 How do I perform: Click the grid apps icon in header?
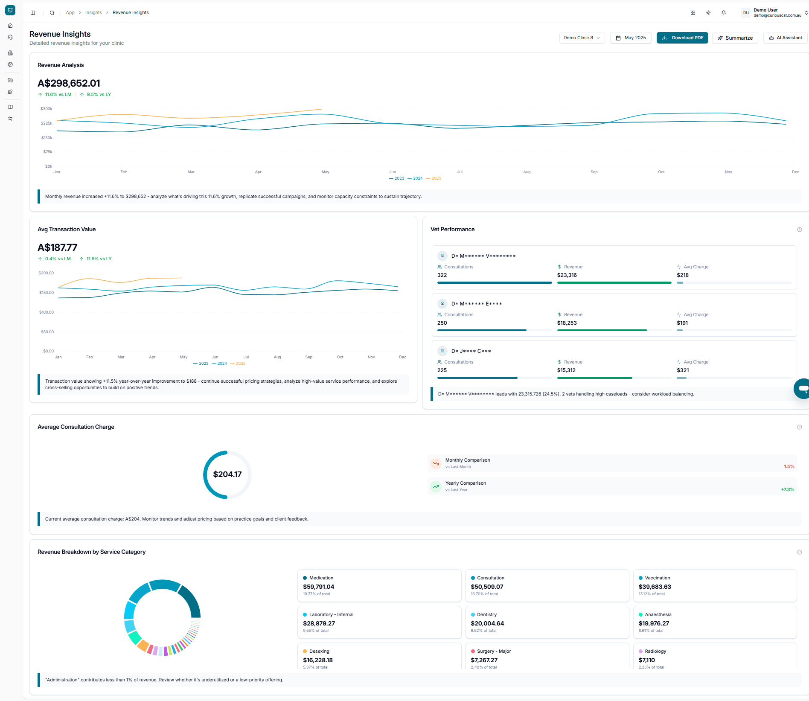click(x=693, y=13)
